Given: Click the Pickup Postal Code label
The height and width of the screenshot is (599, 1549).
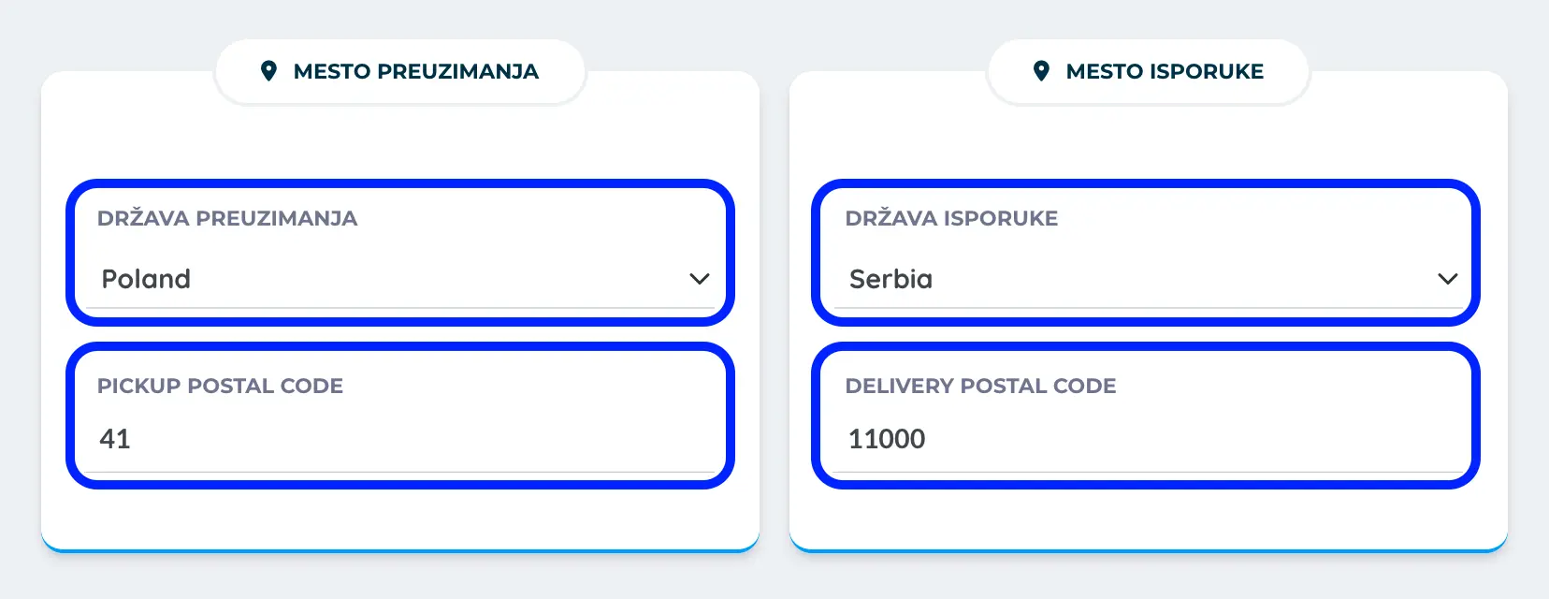Looking at the screenshot, I should point(220,386).
